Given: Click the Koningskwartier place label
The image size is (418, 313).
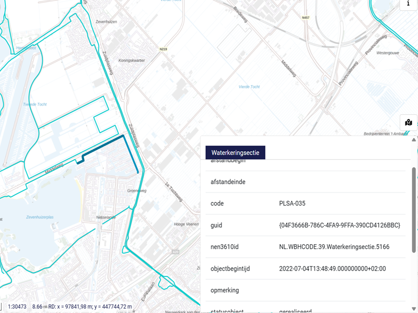Looking at the screenshot, I should (132, 61).
